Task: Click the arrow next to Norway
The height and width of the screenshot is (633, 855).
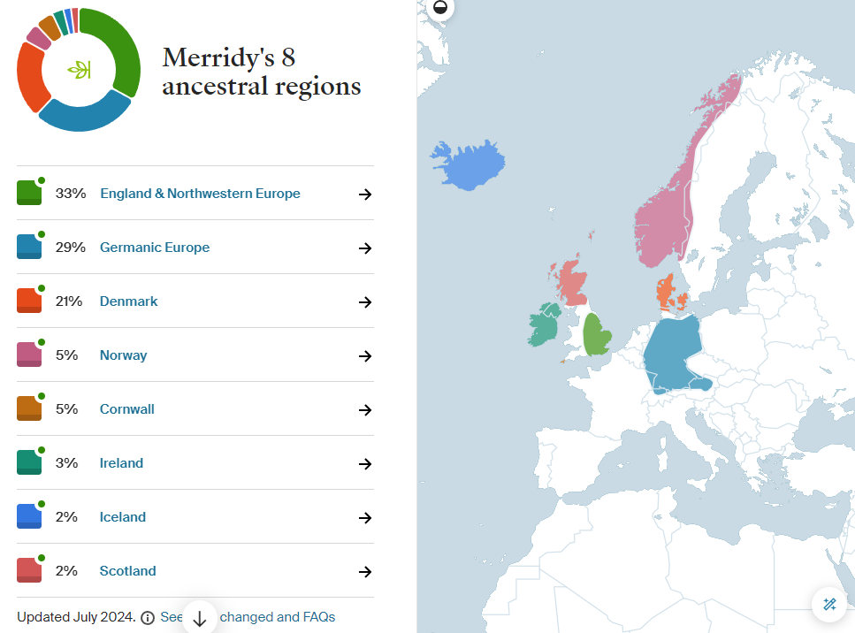Action: (364, 356)
